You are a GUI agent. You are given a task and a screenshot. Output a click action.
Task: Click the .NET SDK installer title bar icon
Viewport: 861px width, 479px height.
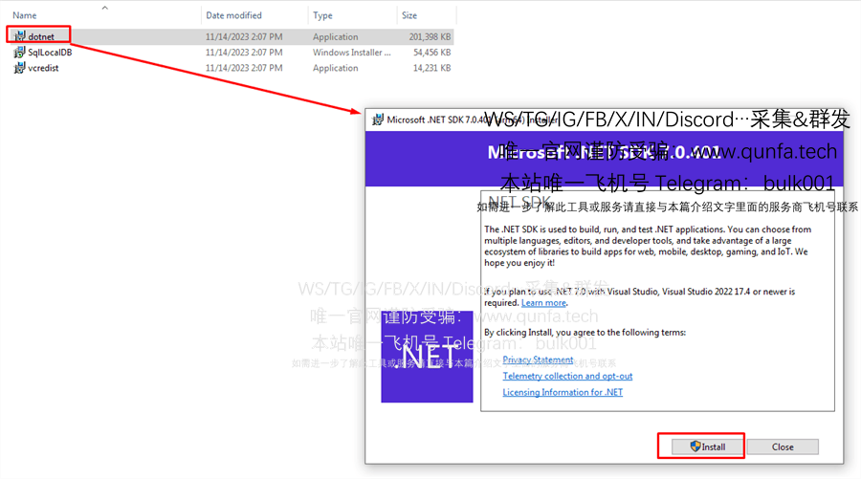377,120
